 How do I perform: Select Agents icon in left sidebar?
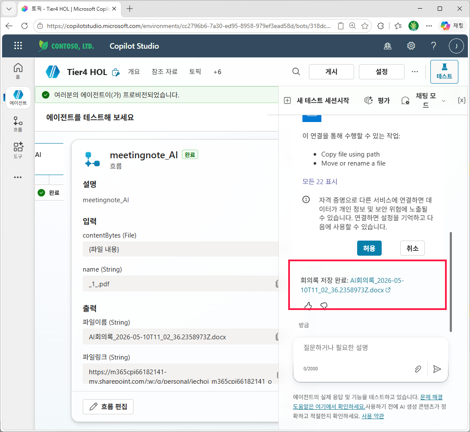[18, 97]
